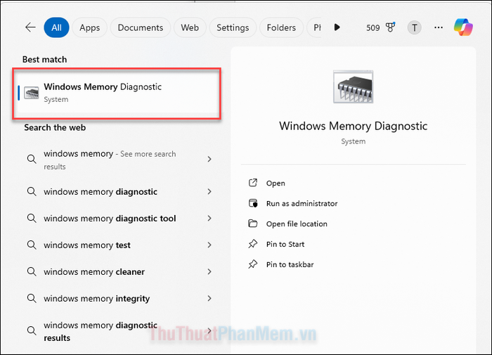Screen dimensions: 492x355
Task: Click search icon beside 'windows memory test'
Action: click(x=32, y=245)
